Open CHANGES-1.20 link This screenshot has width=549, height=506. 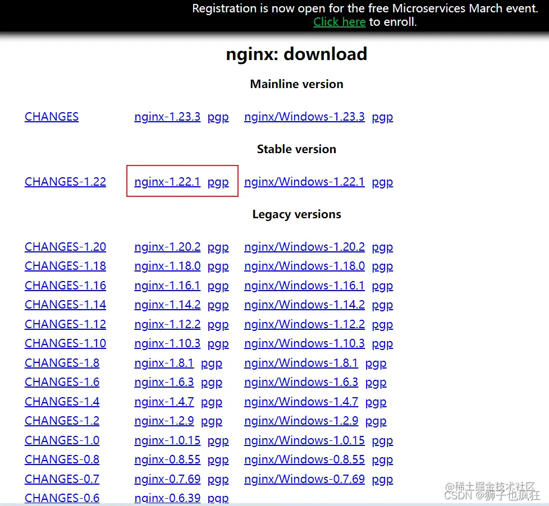click(x=65, y=247)
